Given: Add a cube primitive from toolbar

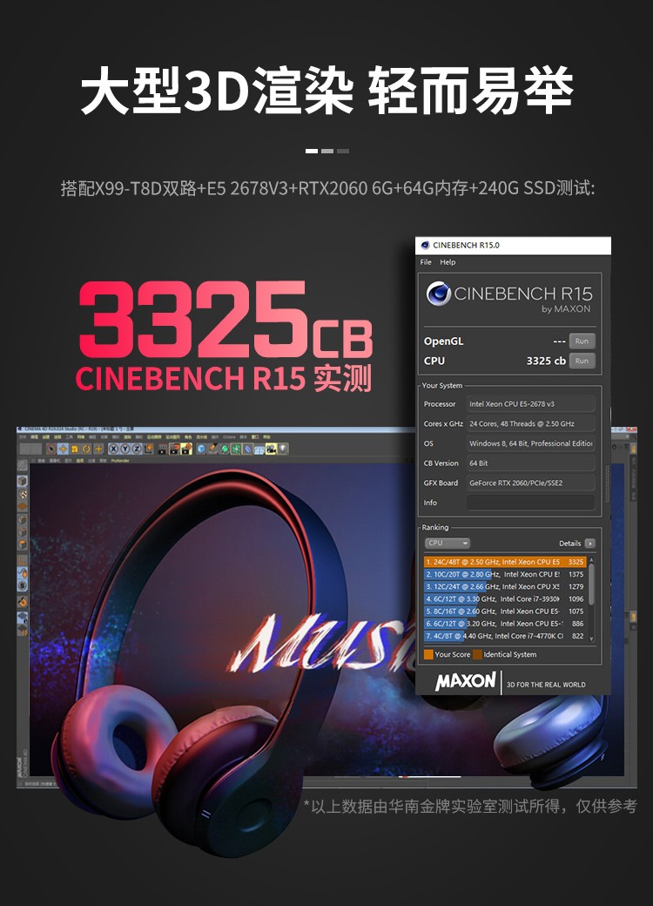Looking at the screenshot, I should pyautogui.click(x=200, y=449).
